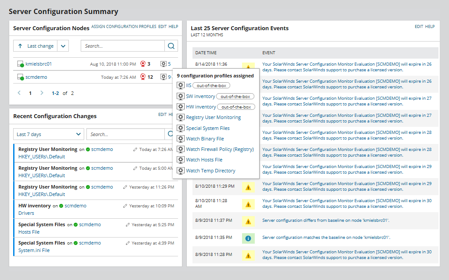The image size is (449, 280).
Task: Click the green info icon on the 8/9 baseline-match event
Action: coord(248,238)
